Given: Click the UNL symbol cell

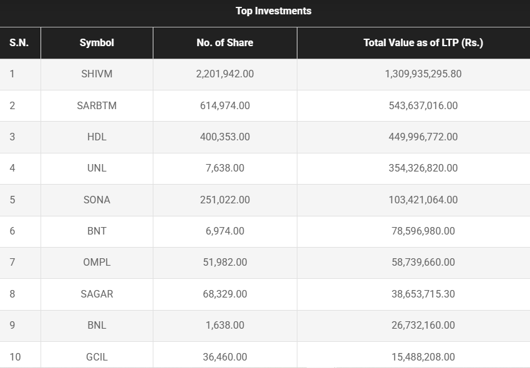Looking at the screenshot, I should click(x=97, y=168).
